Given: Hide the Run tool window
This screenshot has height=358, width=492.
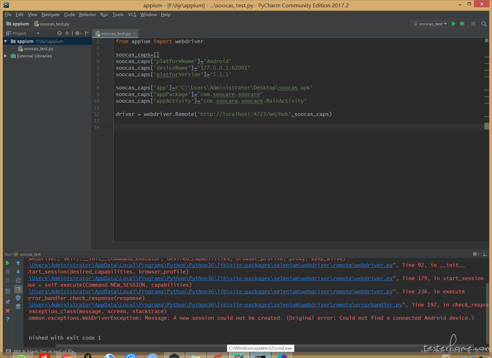Looking at the screenshot, I should pos(485,254).
